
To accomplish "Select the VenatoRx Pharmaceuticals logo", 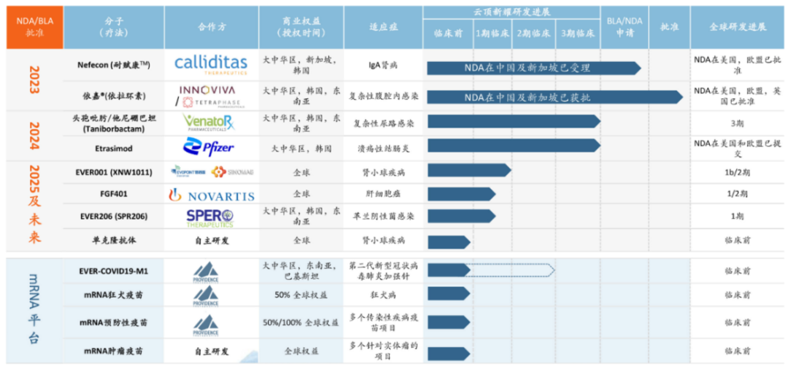I will click(211, 123).
